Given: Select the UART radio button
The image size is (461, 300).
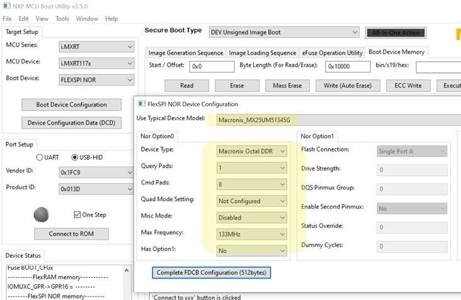Looking at the screenshot, I should pos(40,157).
